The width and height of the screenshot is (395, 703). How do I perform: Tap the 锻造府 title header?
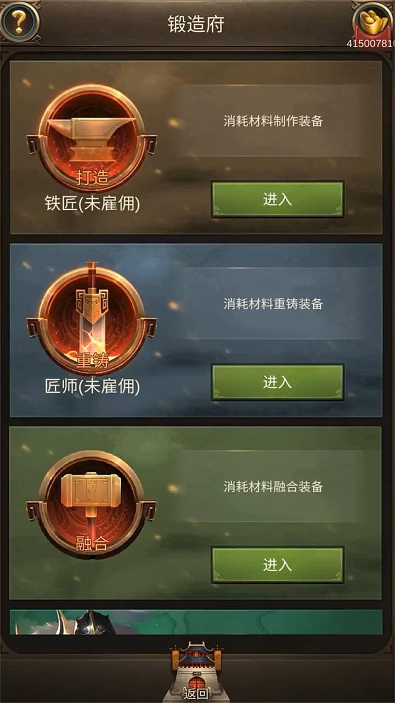(x=196, y=24)
